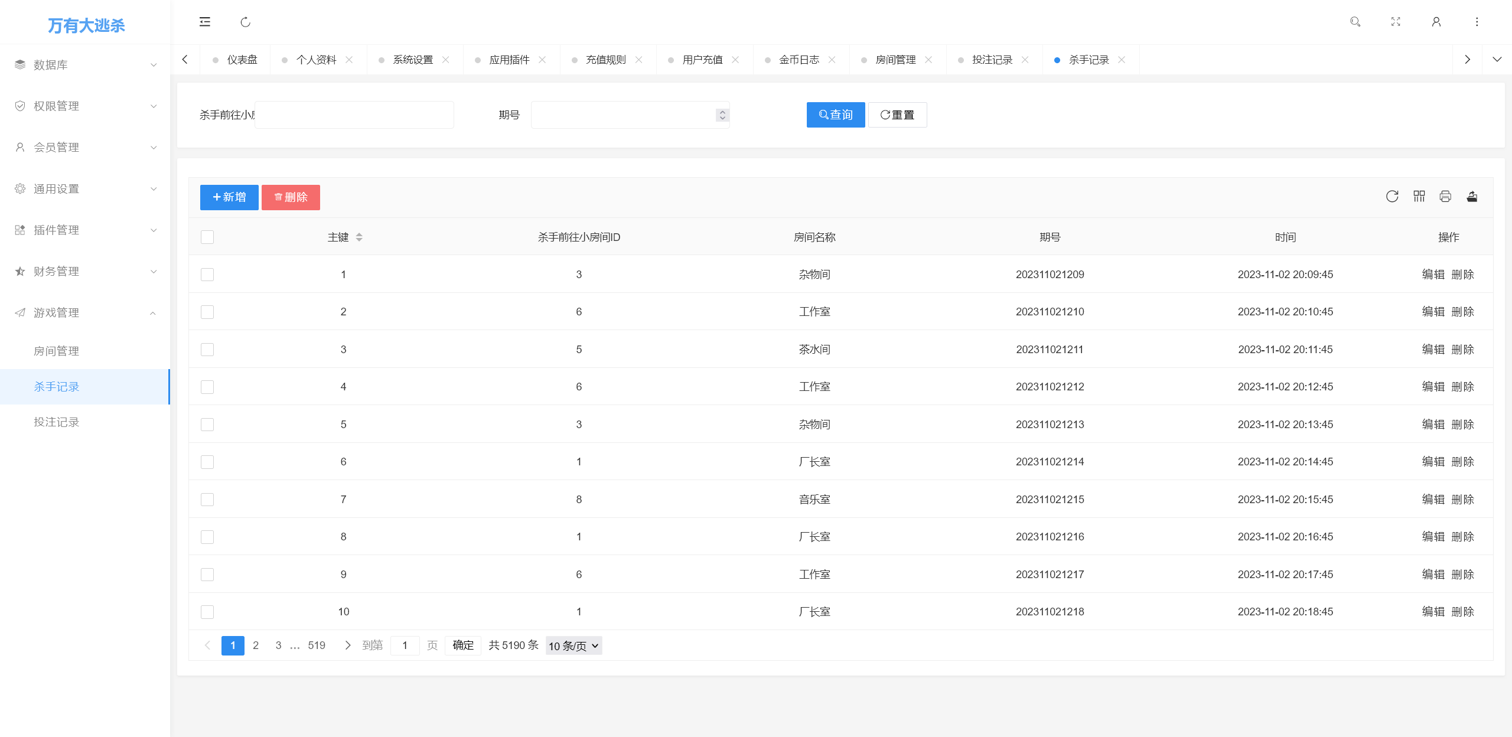Click the export data icon
The width and height of the screenshot is (1512, 737).
[1472, 197]
